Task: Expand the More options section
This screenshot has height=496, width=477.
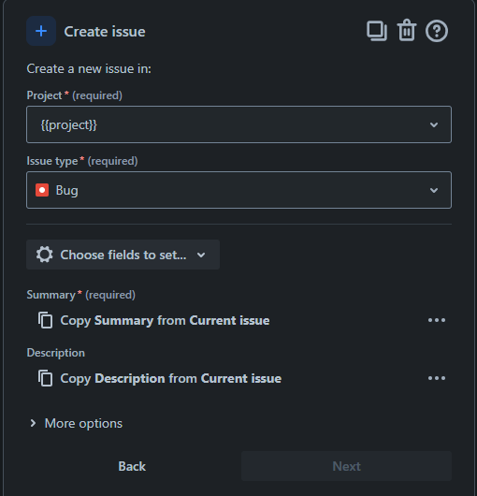Action: pos(76,423)
